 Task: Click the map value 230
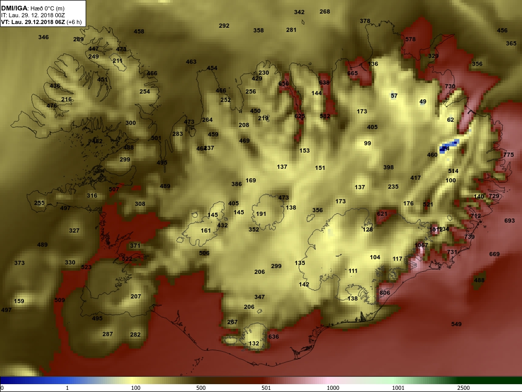264,73
